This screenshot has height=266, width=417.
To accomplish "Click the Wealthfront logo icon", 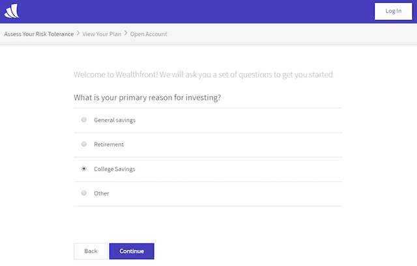I will click(x=12, y=11).
